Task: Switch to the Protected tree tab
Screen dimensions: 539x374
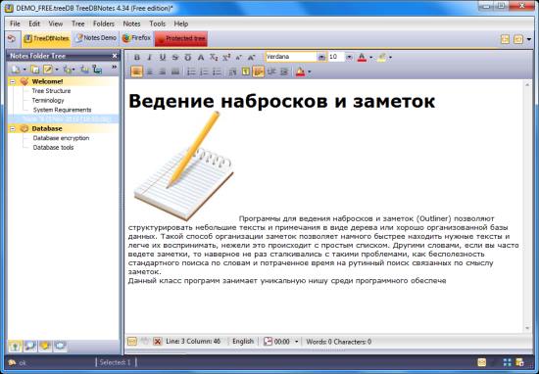Action: (181, 38)
